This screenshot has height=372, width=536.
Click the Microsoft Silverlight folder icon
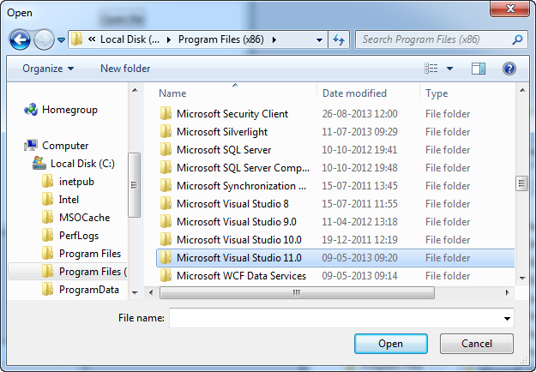pos(166,132)
